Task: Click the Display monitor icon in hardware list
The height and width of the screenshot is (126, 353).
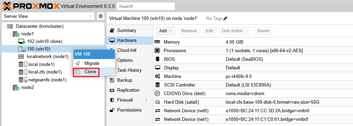Action: pos(157,68)
